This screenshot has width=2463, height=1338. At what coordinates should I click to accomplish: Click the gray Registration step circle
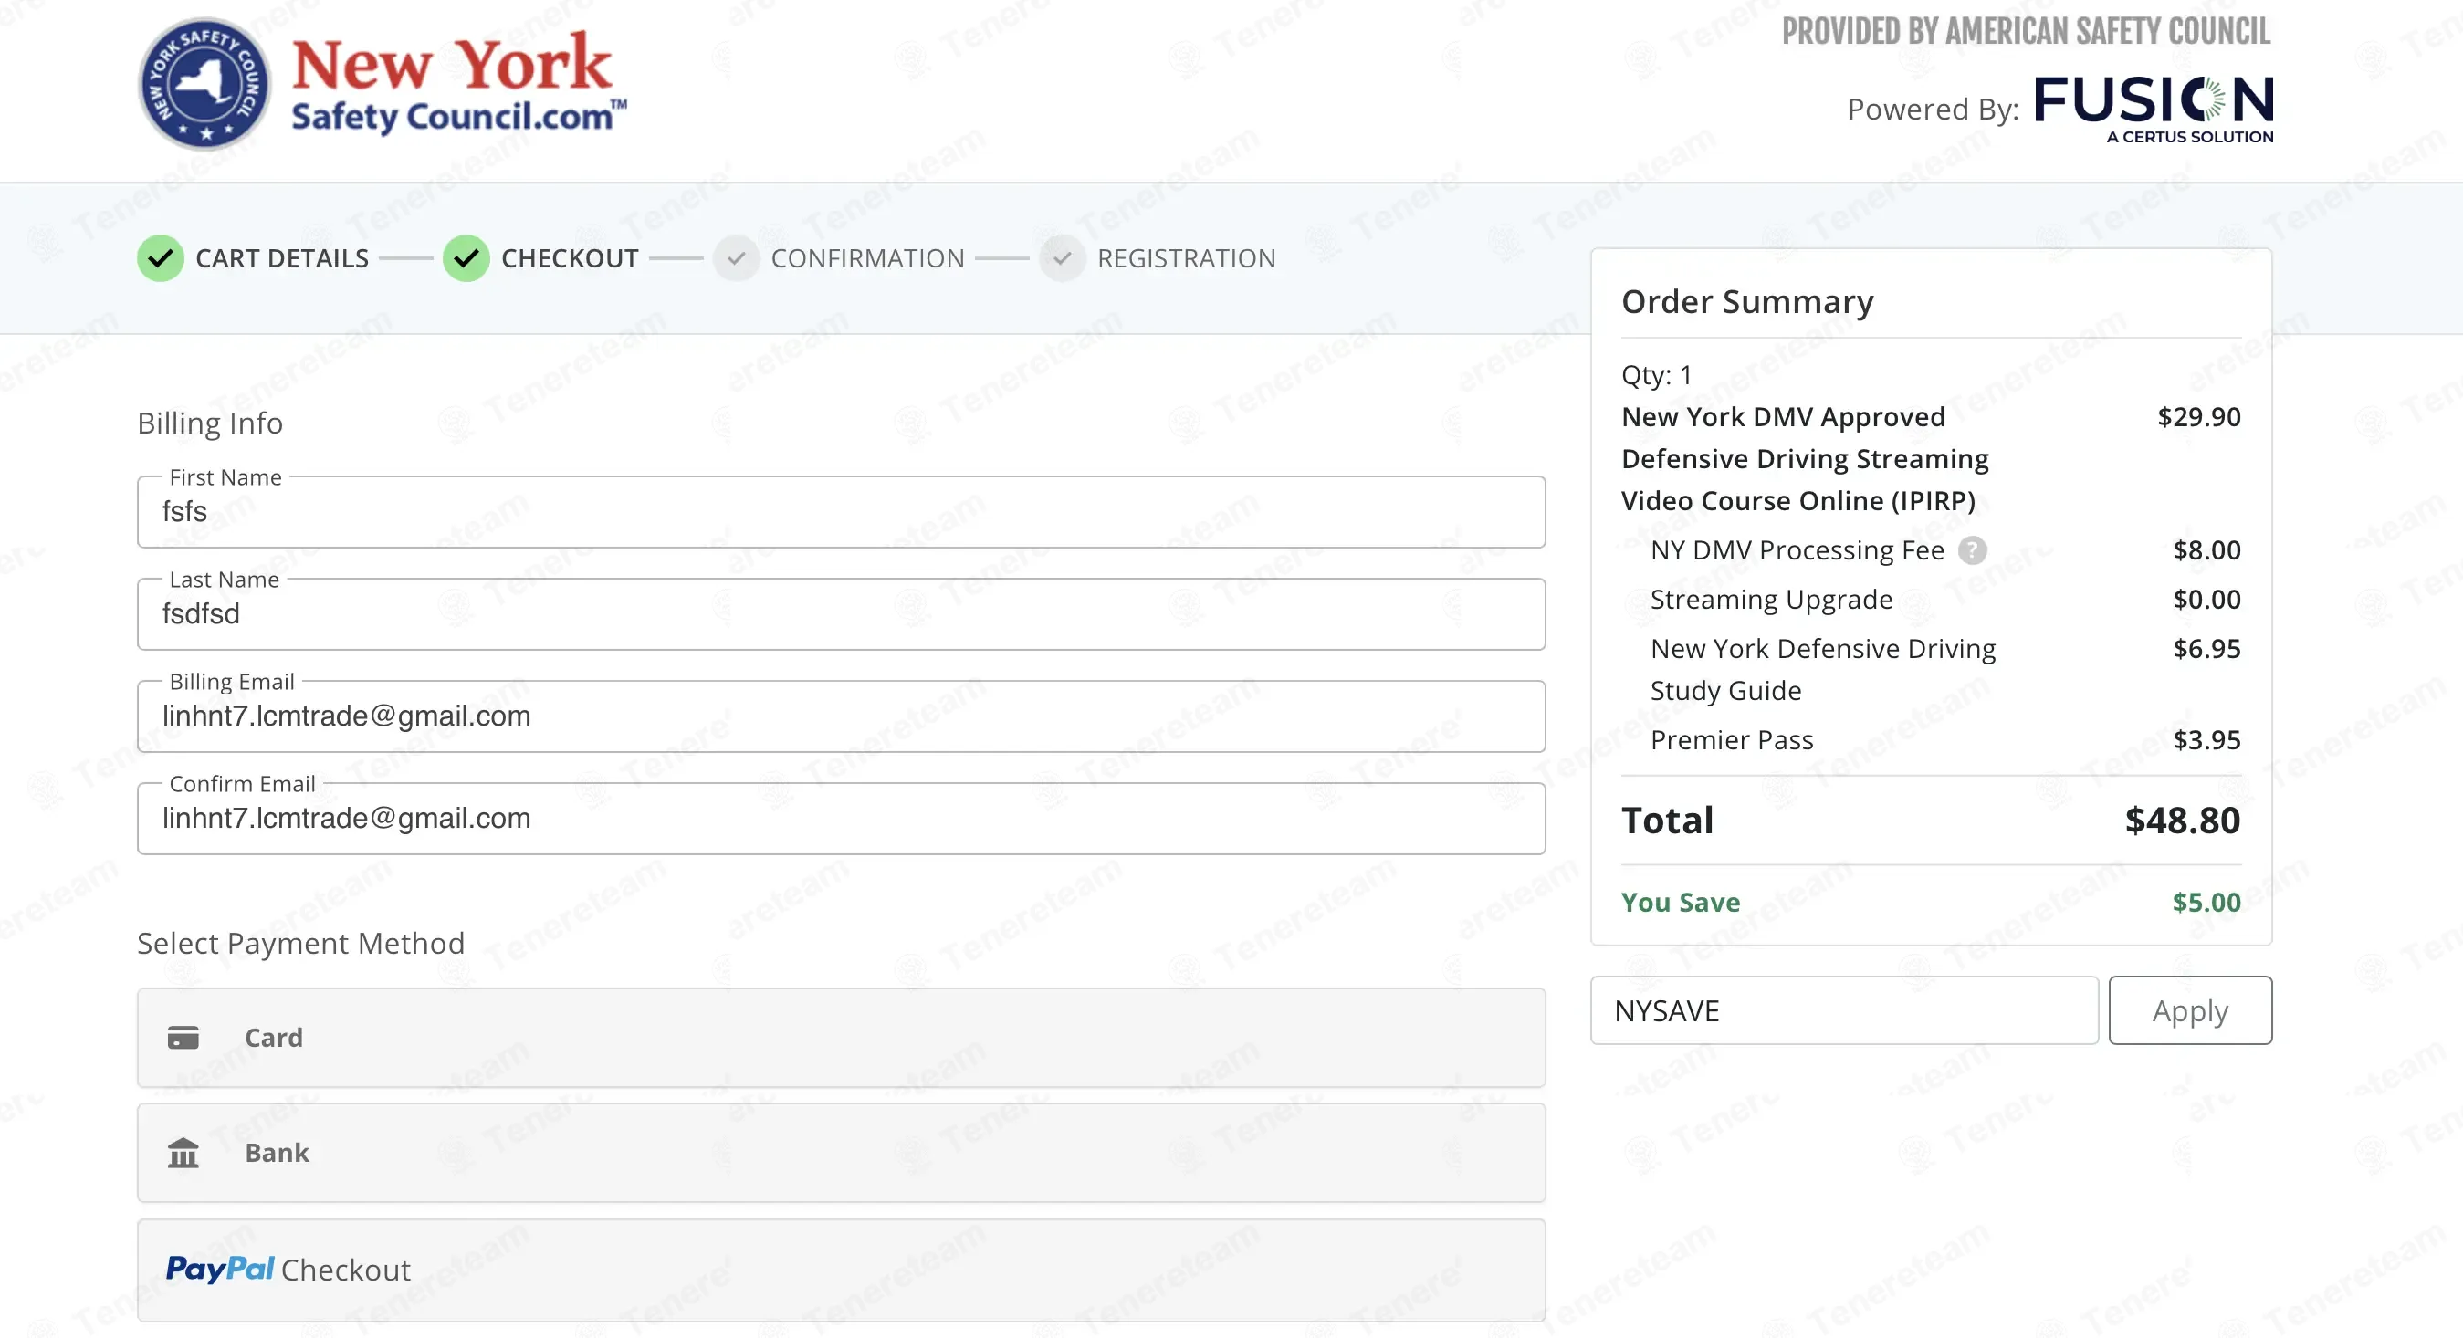tap(1063, 259)
